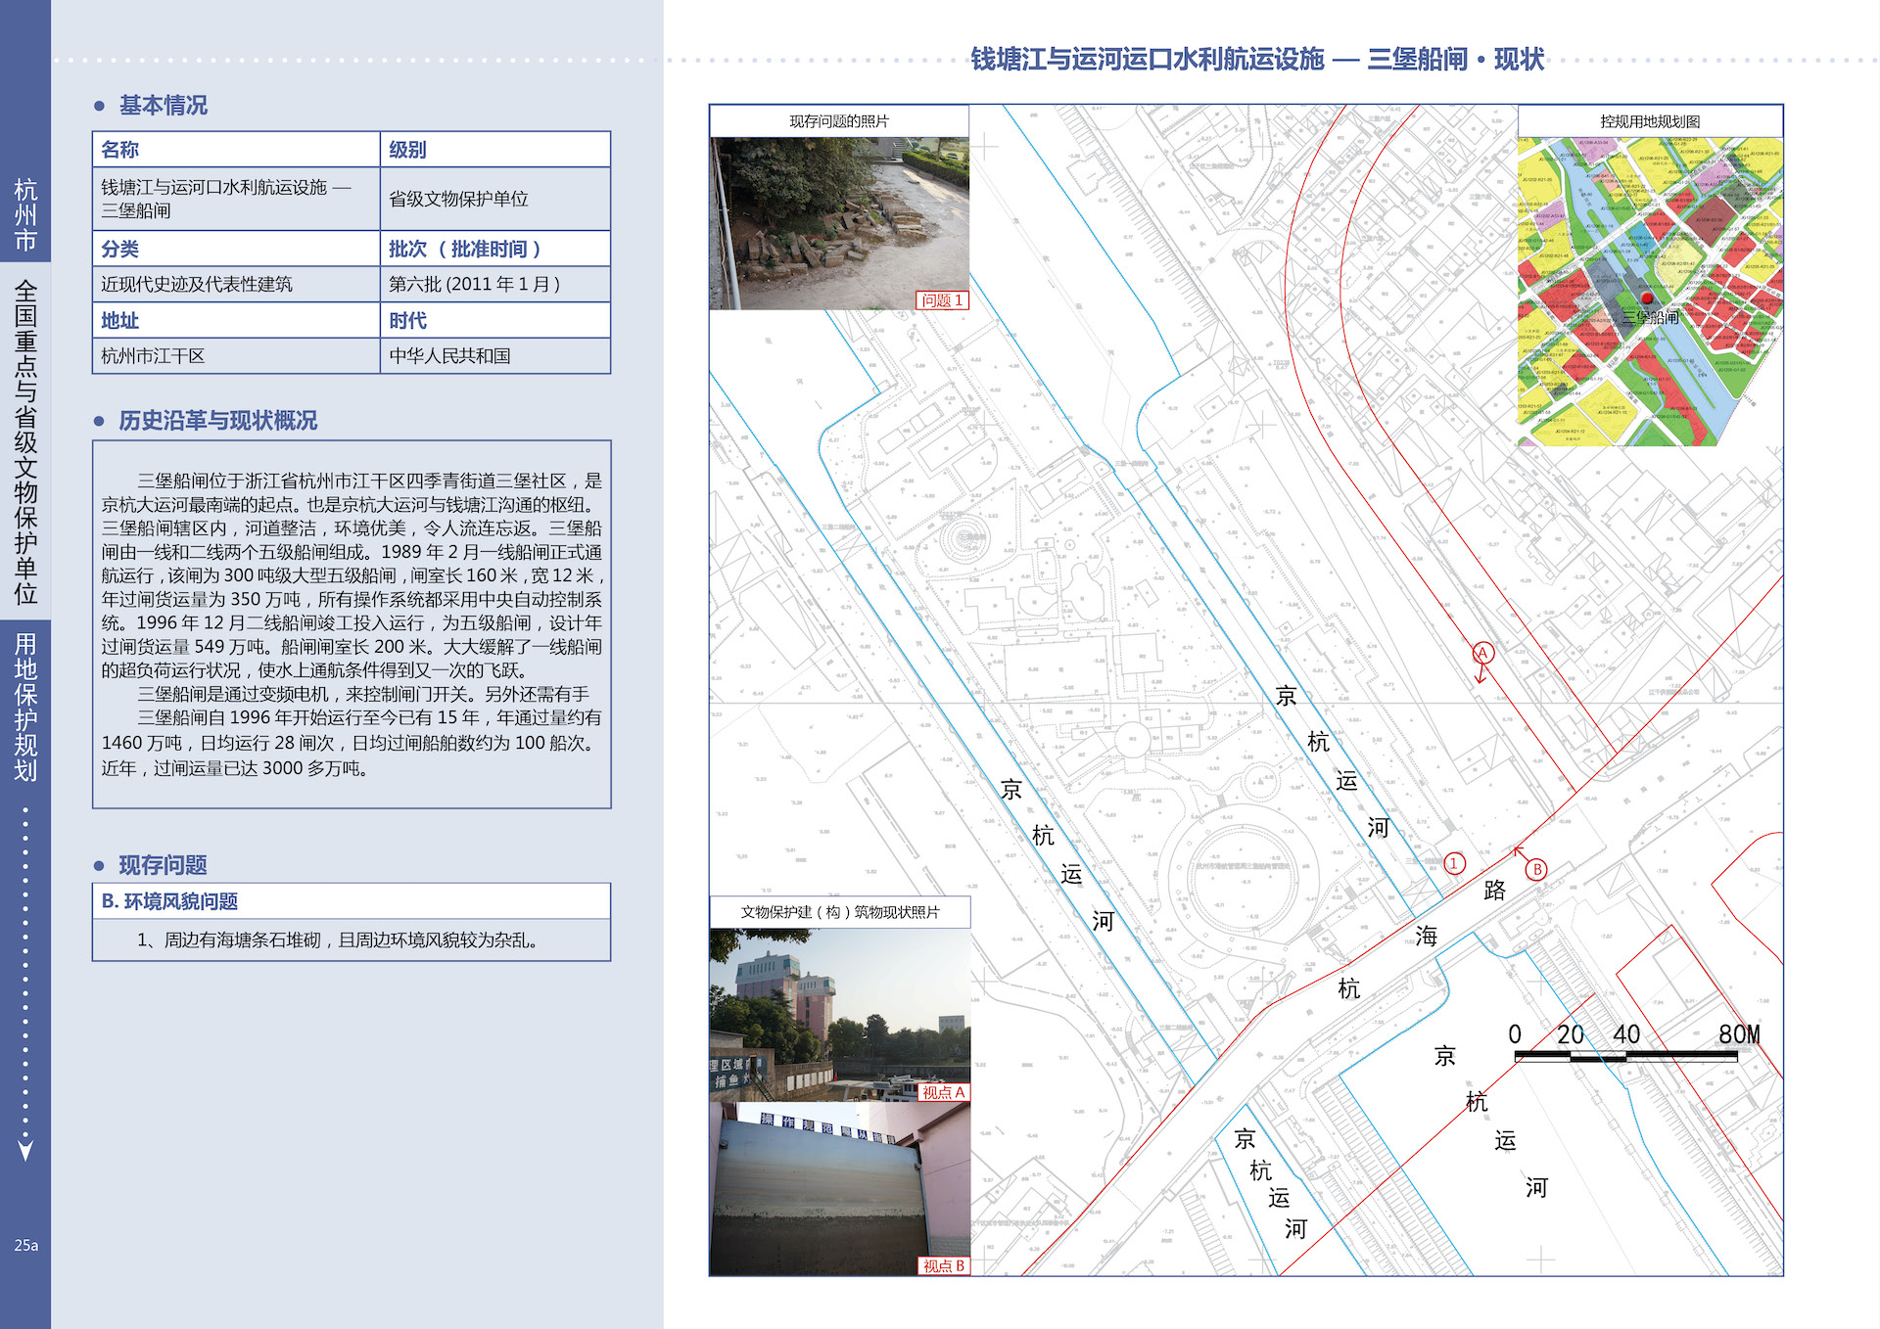Select the 中华人民共和国 era cell
The height and width of the screenshot is (1329, 1880).
point(494,356)
